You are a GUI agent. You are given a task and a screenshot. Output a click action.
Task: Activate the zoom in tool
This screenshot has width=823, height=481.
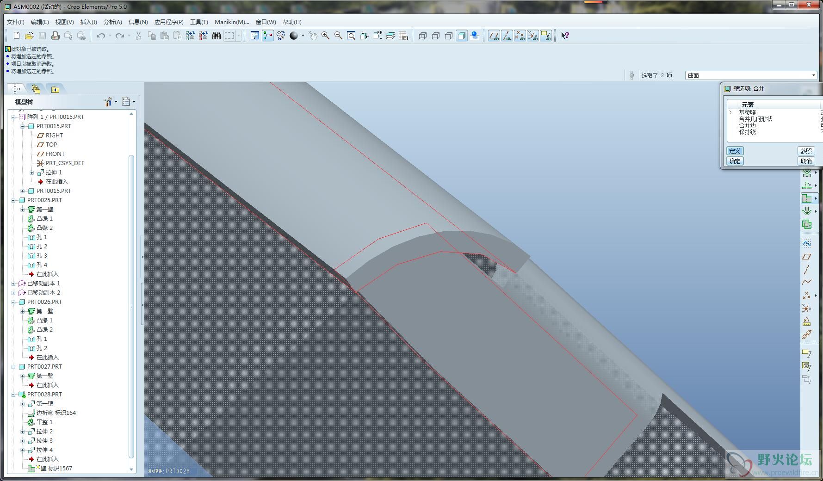coord(326,36)
